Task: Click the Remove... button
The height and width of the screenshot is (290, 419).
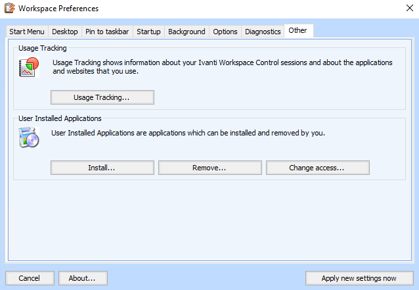Action: pos(209,168)
